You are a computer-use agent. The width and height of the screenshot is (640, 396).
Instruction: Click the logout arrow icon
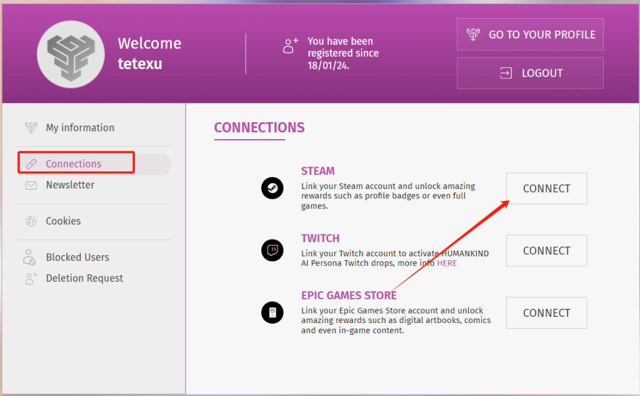[x=506, y=73]
